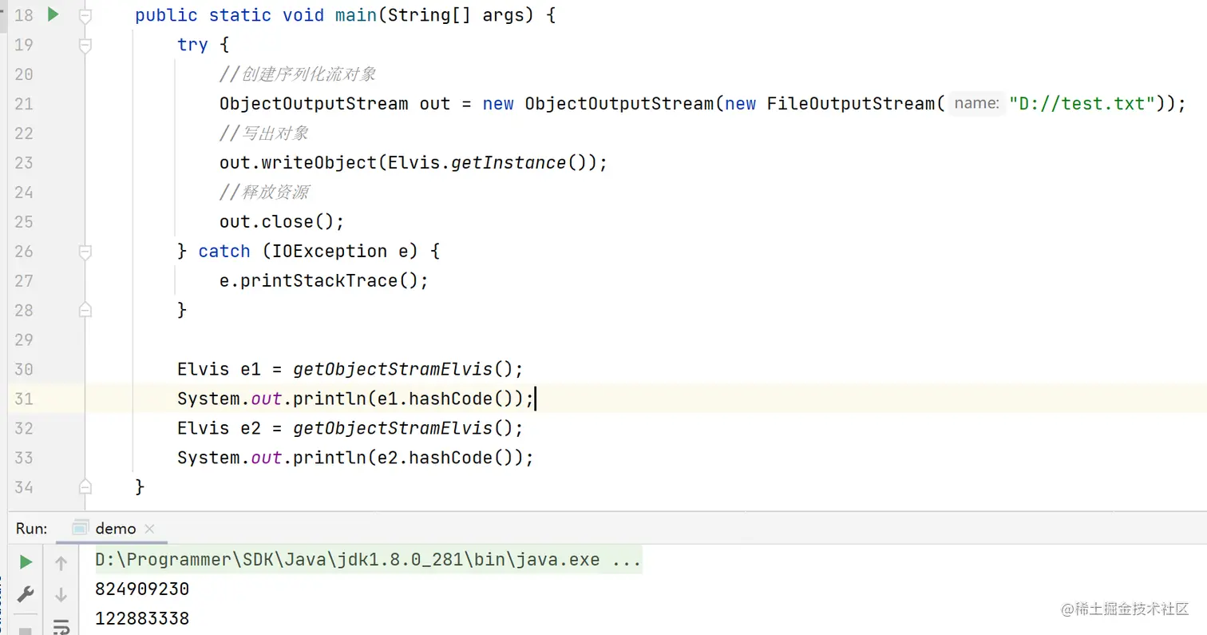Click line number 25 in the gutter
Screen dimensions: 1207x635
click(x=24, y=221)
